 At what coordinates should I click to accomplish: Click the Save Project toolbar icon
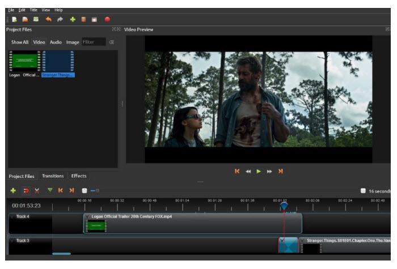click(36, 19)
